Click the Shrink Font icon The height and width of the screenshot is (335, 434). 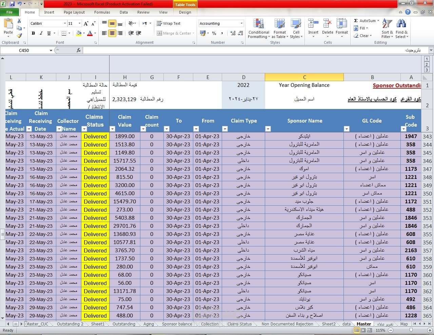[94, 23]
